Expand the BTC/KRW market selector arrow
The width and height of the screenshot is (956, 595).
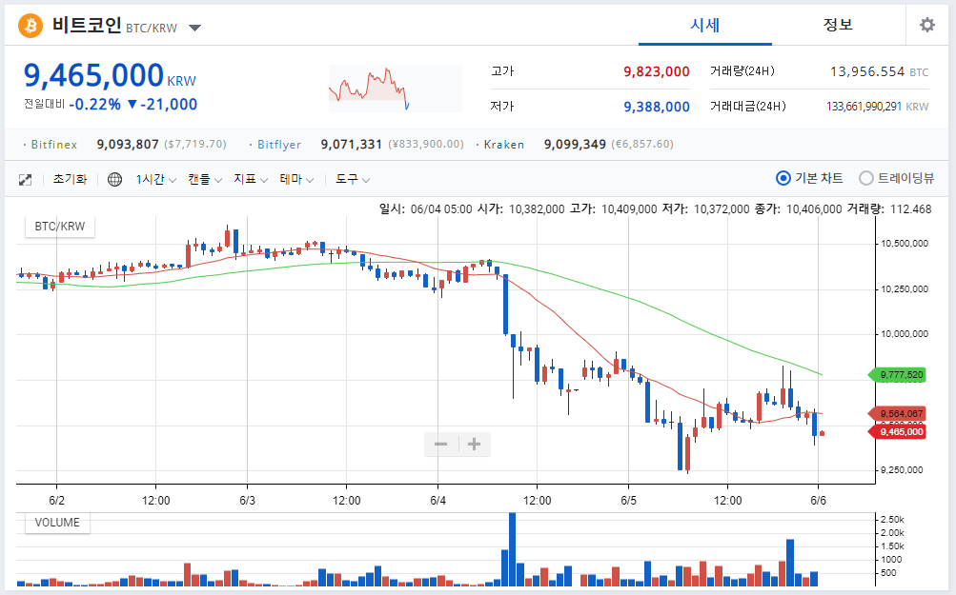(x=195, y=28)
